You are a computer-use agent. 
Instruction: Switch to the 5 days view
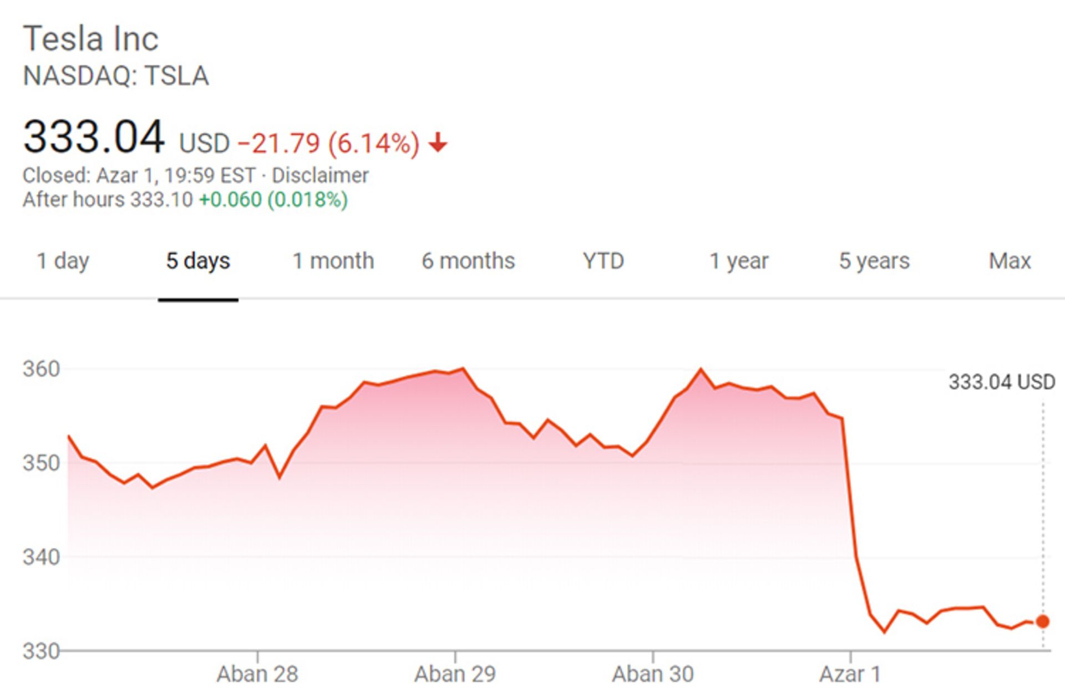pyautogui.click(x=198, y=261)
